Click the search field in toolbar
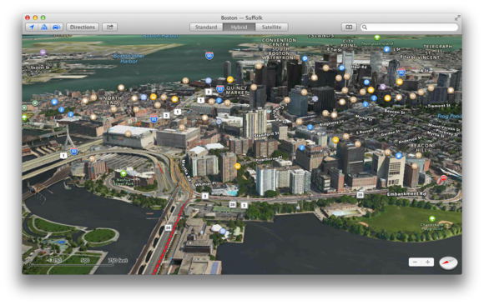484x305 pixels. 409,27
